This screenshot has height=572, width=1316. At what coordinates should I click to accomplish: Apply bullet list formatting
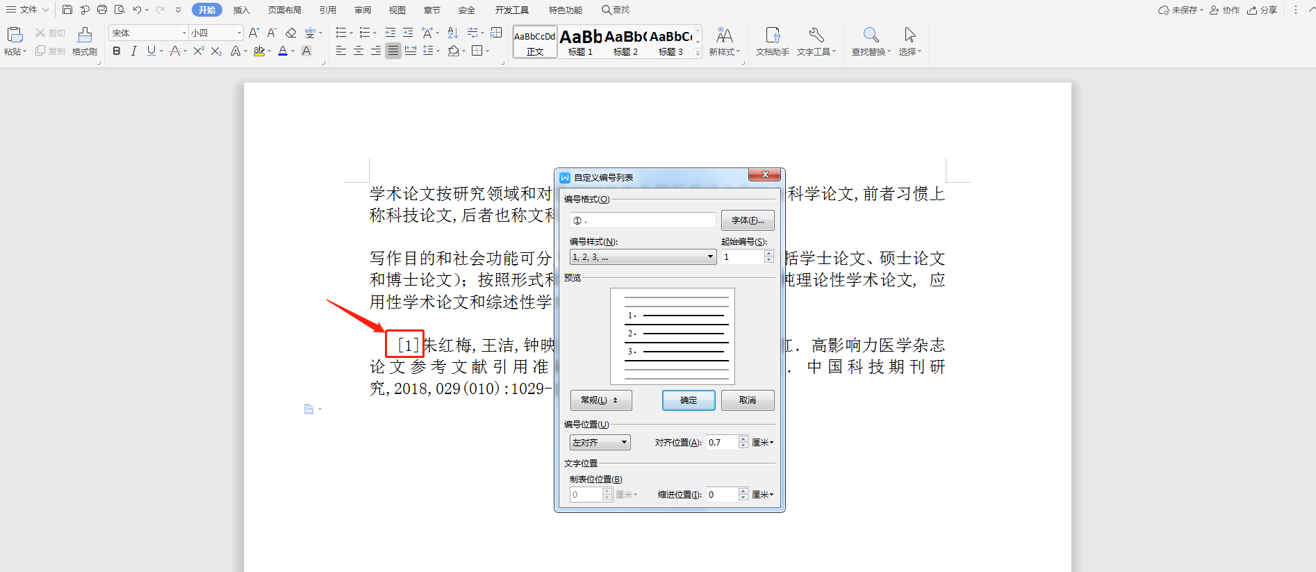341,33
